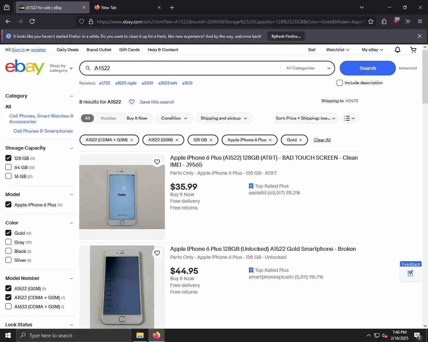The image size is (428, 342).
Task: Click the tracking protection shield icon
Action: pyautogui.click(x=82, y=21)
